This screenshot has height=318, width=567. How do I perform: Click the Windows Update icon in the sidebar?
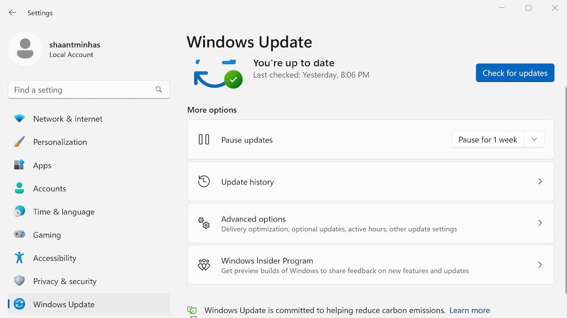click(19, 304)
